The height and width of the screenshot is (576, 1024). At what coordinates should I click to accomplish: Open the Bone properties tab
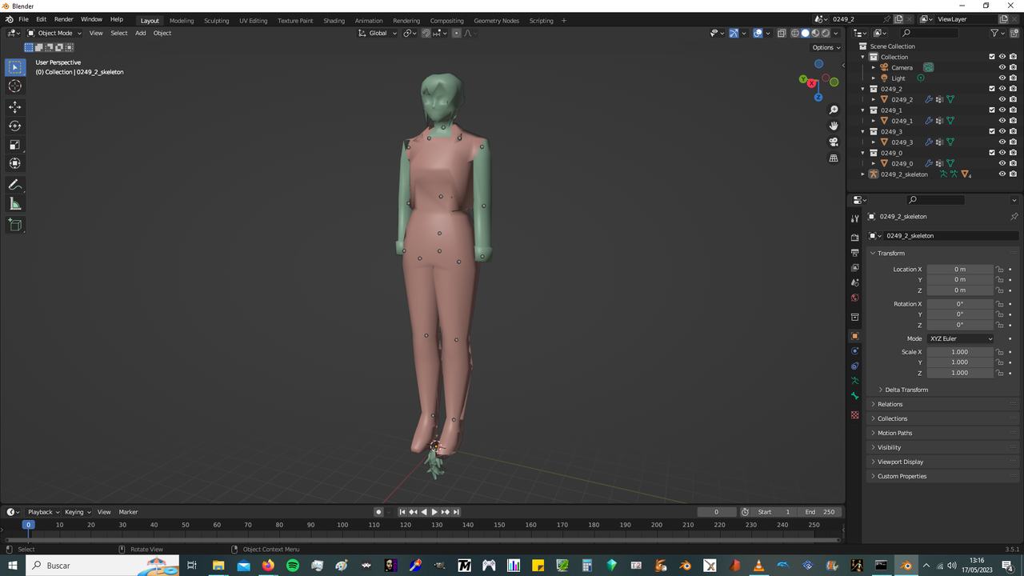click(x=854, y=396)
